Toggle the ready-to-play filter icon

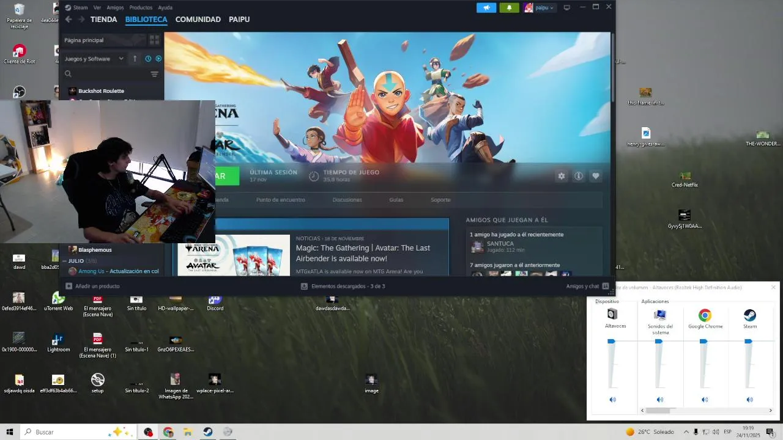coord(158,59)
